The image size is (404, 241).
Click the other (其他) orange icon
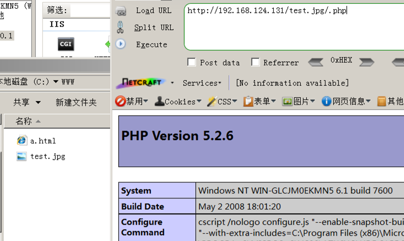tap(382, 101)
